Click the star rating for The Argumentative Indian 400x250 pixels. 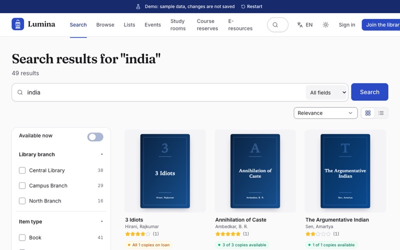[x=318, y=233]
